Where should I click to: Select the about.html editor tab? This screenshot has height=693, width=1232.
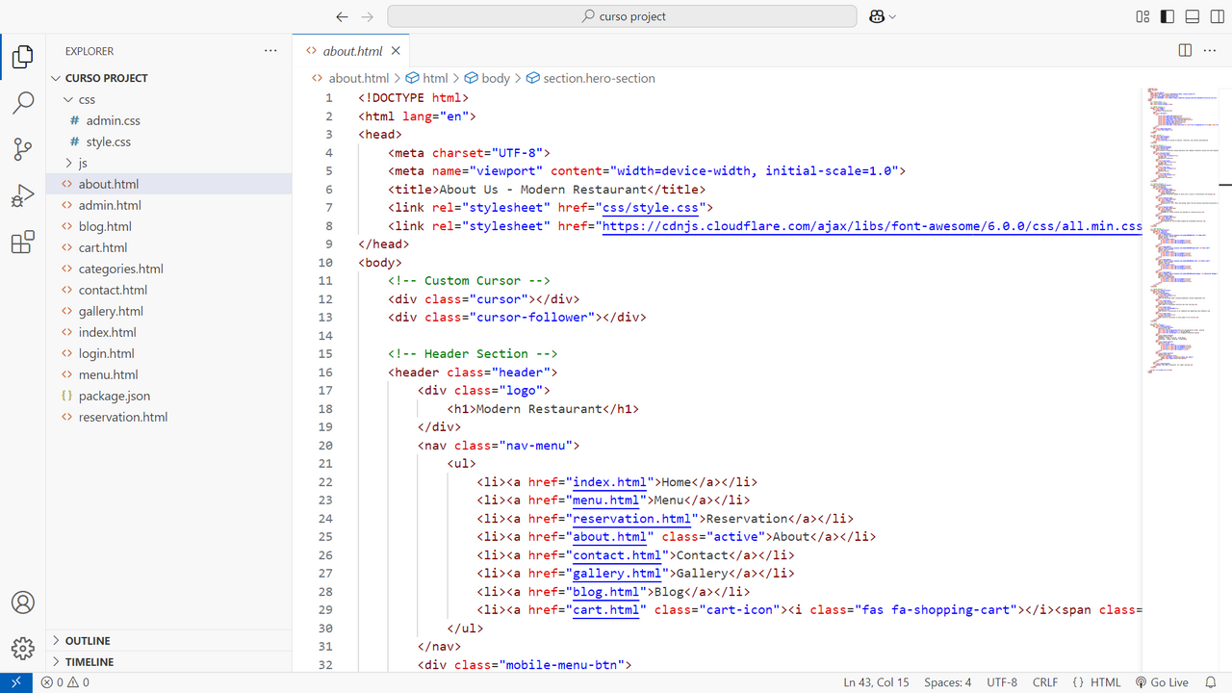[x=352, y=51]
